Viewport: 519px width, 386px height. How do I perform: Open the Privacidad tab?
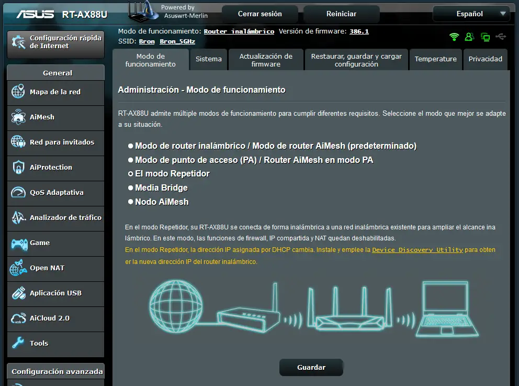coord(485,59)
